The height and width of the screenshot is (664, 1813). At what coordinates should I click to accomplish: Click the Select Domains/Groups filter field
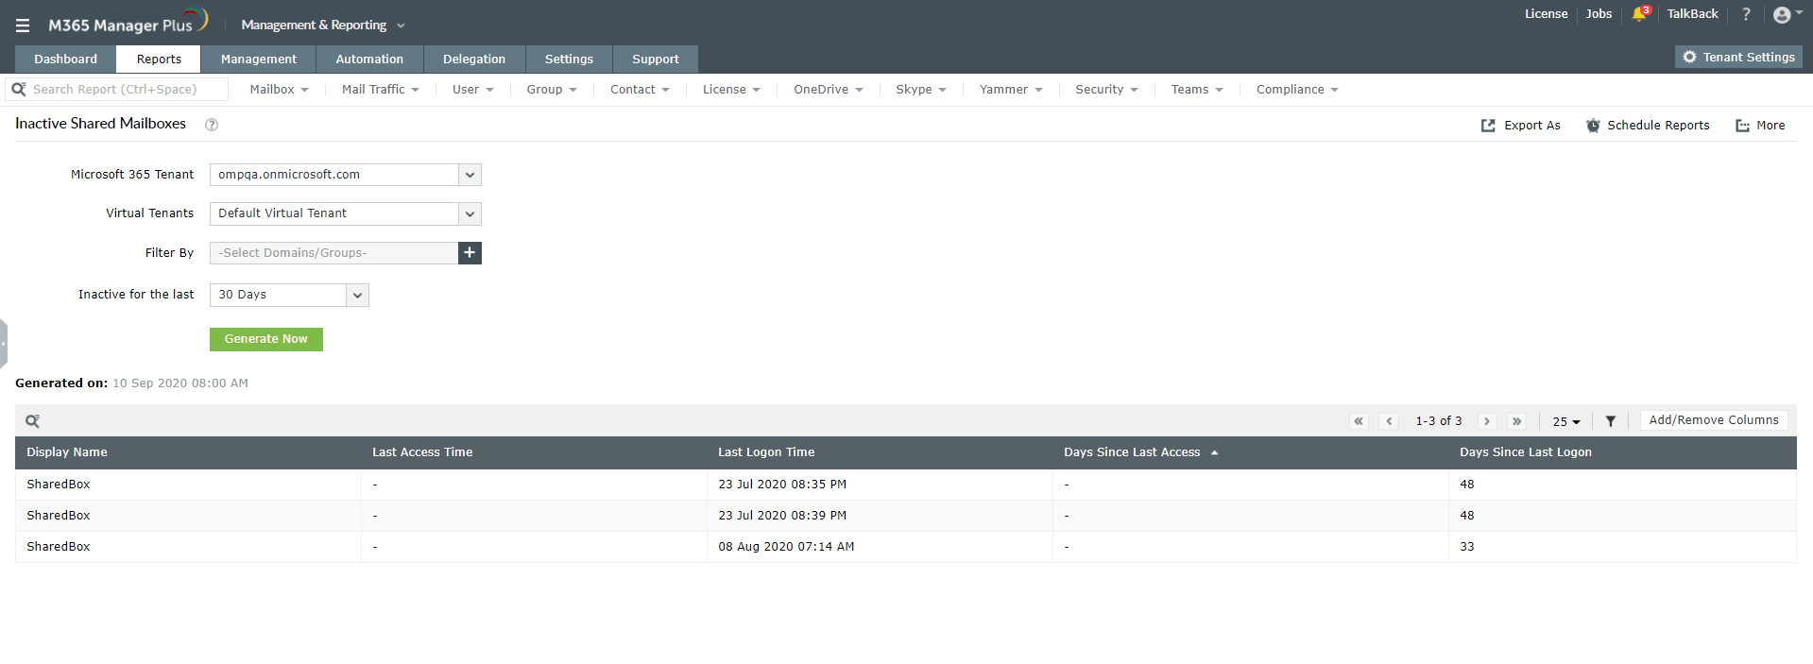(334, 253)
